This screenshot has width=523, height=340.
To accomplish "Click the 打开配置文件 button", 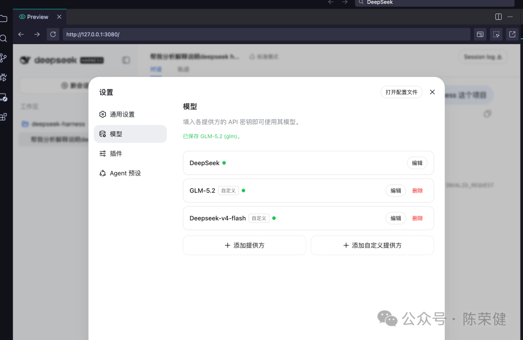I will point(401,92).
